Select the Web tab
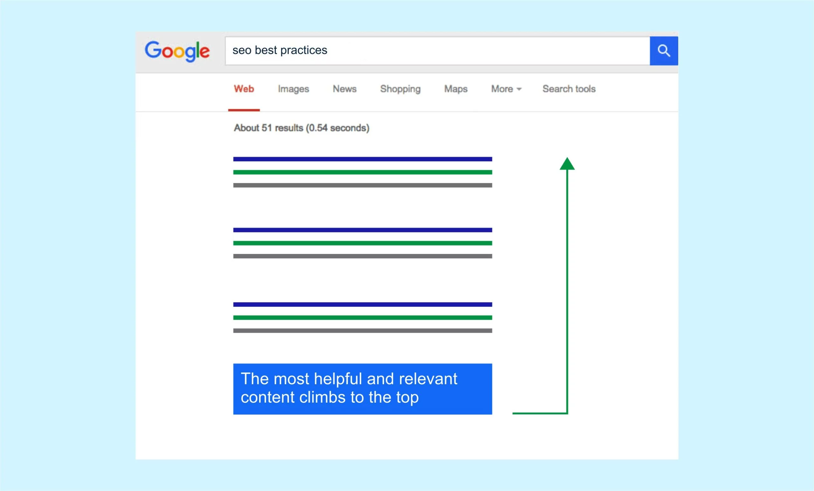814x491 pixels. [x=244, y=89]
